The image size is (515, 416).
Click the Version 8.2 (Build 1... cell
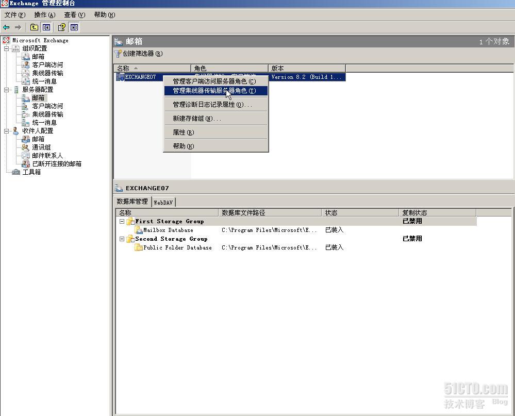(x=307, y=77)
